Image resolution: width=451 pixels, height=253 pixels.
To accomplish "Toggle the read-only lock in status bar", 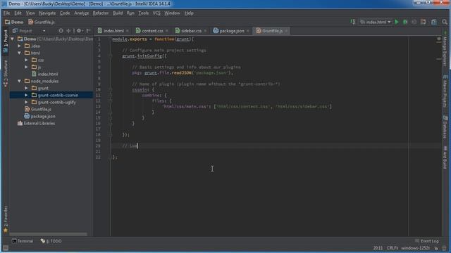I will [436, 248].
